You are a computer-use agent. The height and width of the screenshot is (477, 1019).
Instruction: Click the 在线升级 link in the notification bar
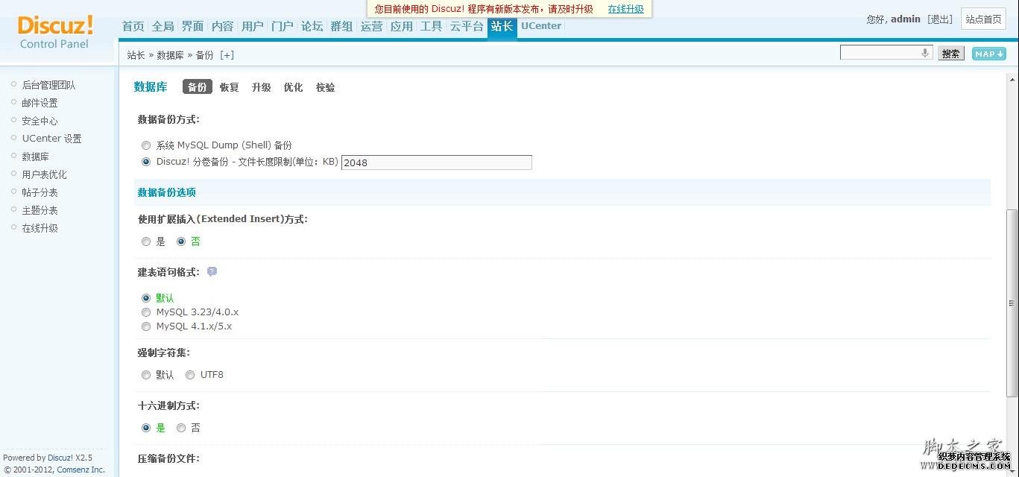(x=625, y=9)
